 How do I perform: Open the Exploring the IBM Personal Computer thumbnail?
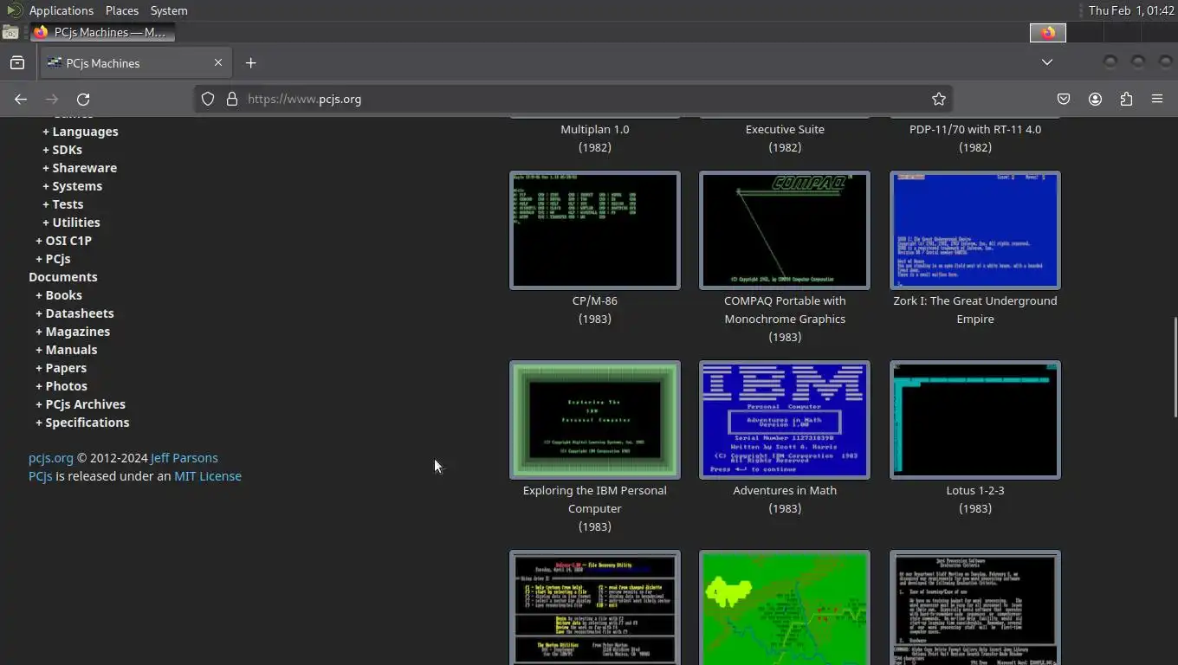coord(595,420)
